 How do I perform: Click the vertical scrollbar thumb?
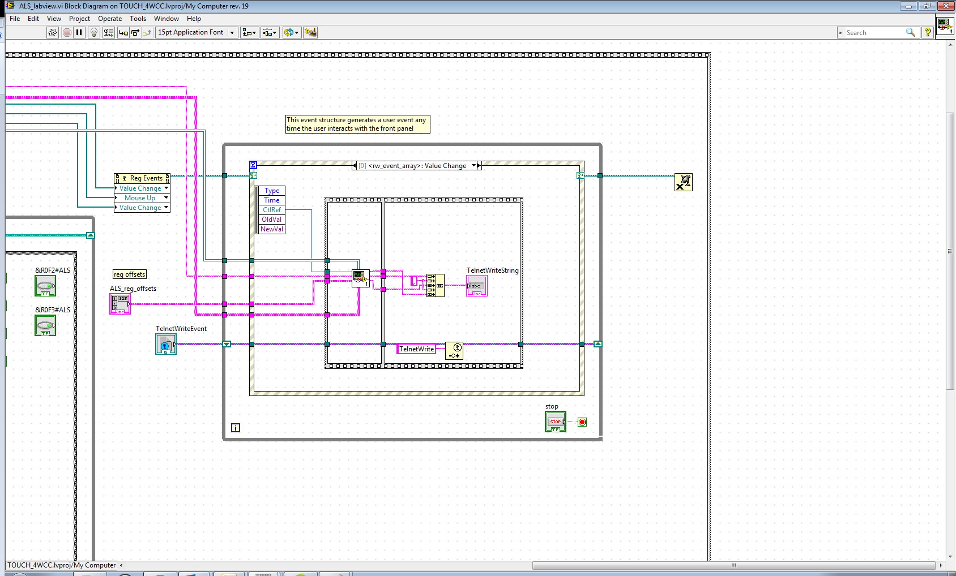click(950, 251)
